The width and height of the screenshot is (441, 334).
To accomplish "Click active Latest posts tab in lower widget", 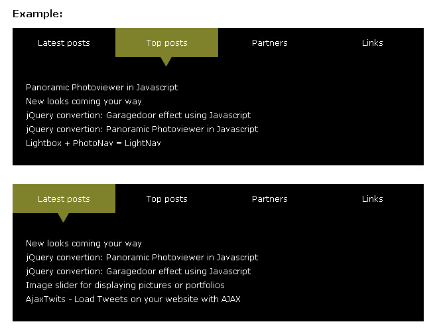I will [x=64, y=199].
